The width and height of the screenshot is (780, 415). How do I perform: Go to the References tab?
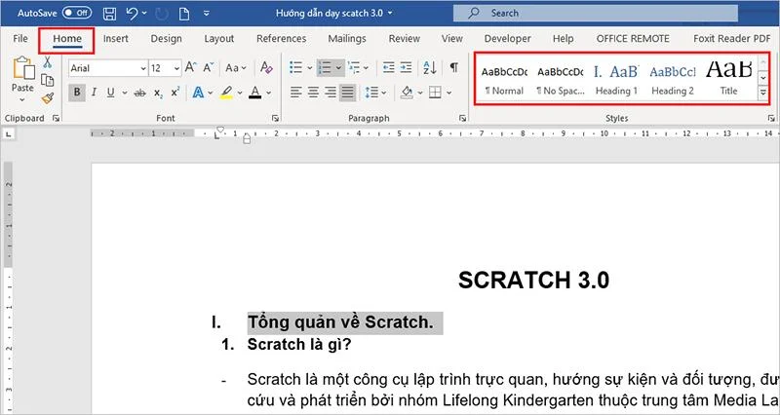click(281, 39)
